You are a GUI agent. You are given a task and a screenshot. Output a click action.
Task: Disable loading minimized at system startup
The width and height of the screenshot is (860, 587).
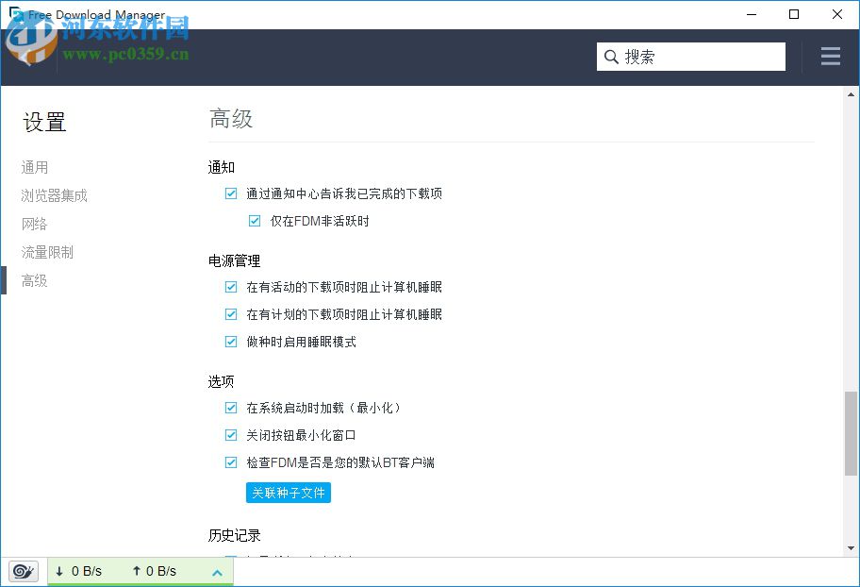pos(231,408)
